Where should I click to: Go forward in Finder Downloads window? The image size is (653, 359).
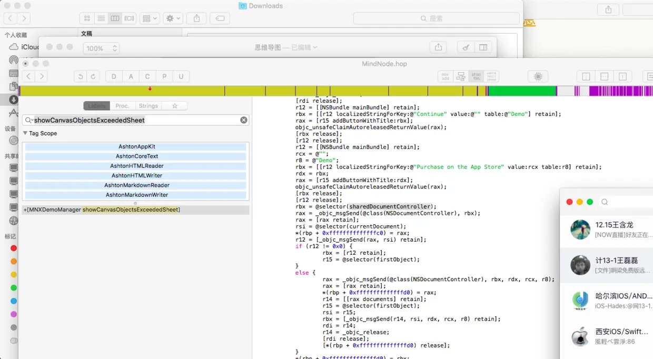23,18
